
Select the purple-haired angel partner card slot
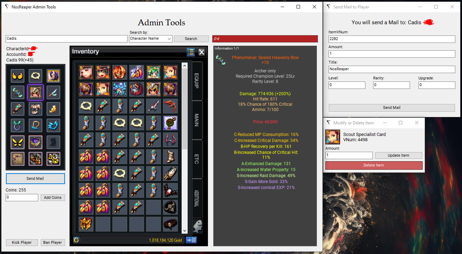tap(53, 76)
